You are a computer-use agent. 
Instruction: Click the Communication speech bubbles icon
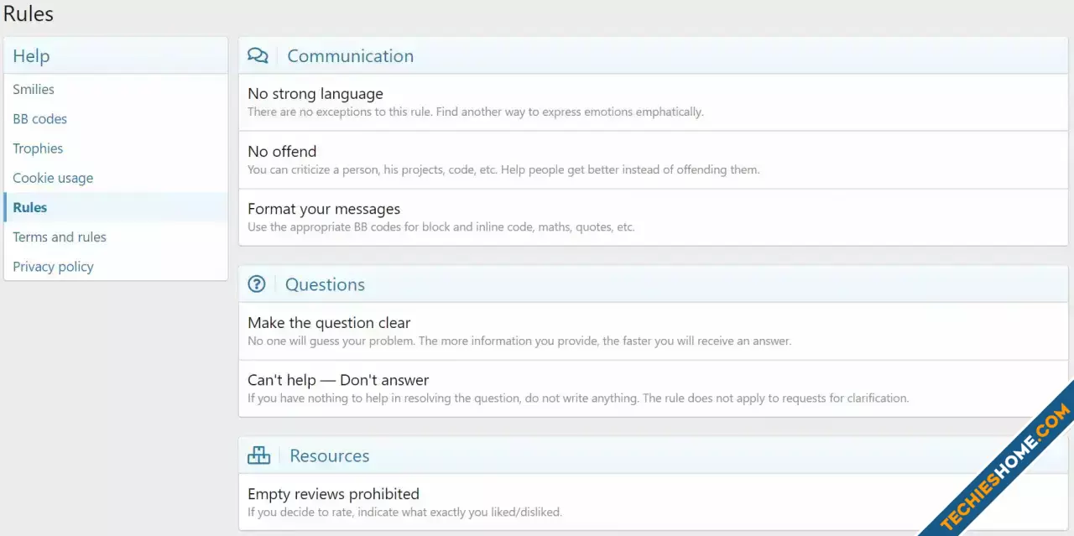(258, 56)
